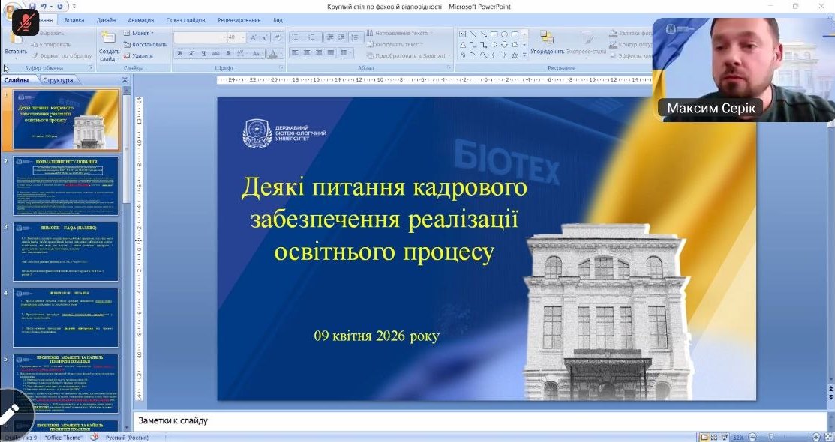The width and height of the screenshot is (835, 442).
Task: Click the star shape in shapes gallery
Action: tap(514, 55)
